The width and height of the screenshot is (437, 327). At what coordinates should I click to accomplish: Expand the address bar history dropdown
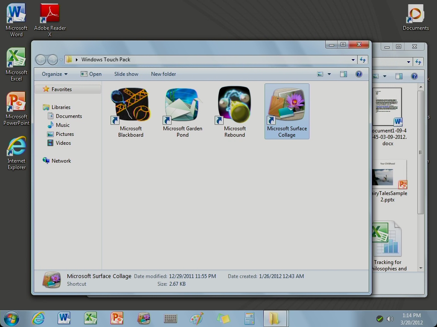[x=353, y=60]
